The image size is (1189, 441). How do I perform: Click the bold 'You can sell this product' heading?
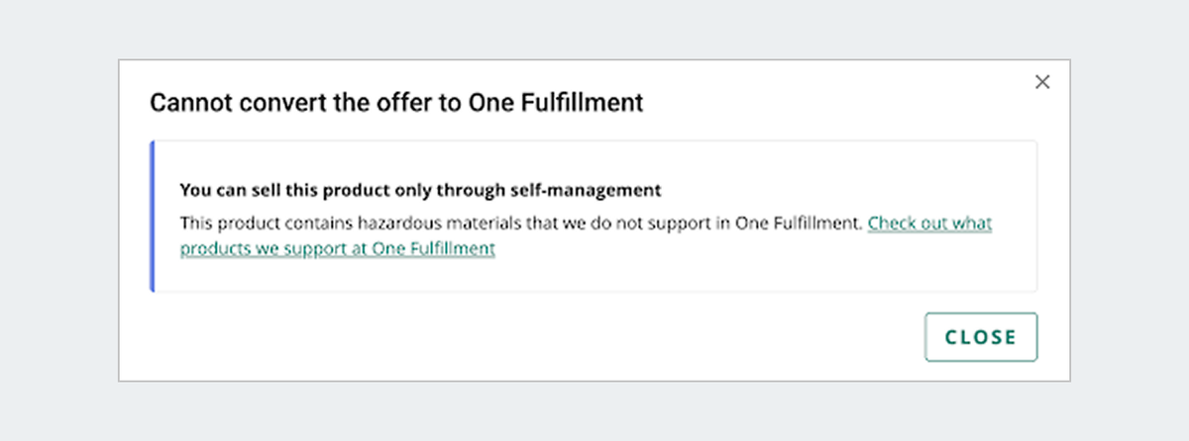(x=420, y=189)
